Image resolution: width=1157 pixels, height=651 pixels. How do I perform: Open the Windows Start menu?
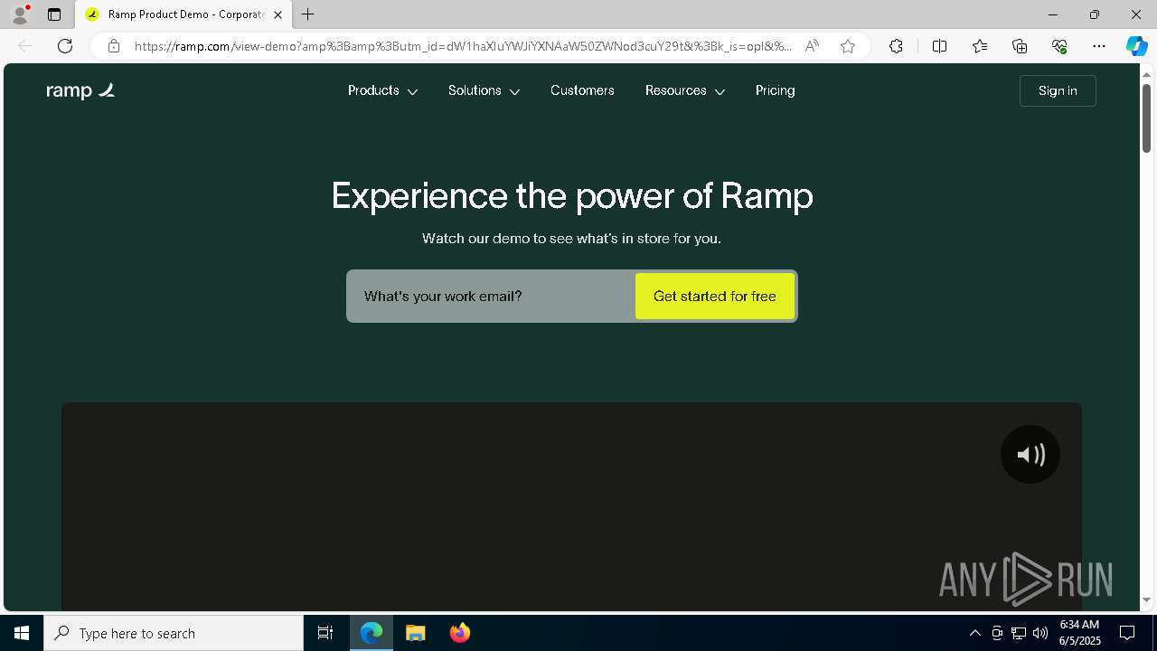[22, 633]
